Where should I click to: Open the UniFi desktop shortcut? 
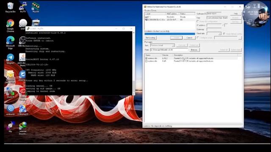click(x=23, y=24)
